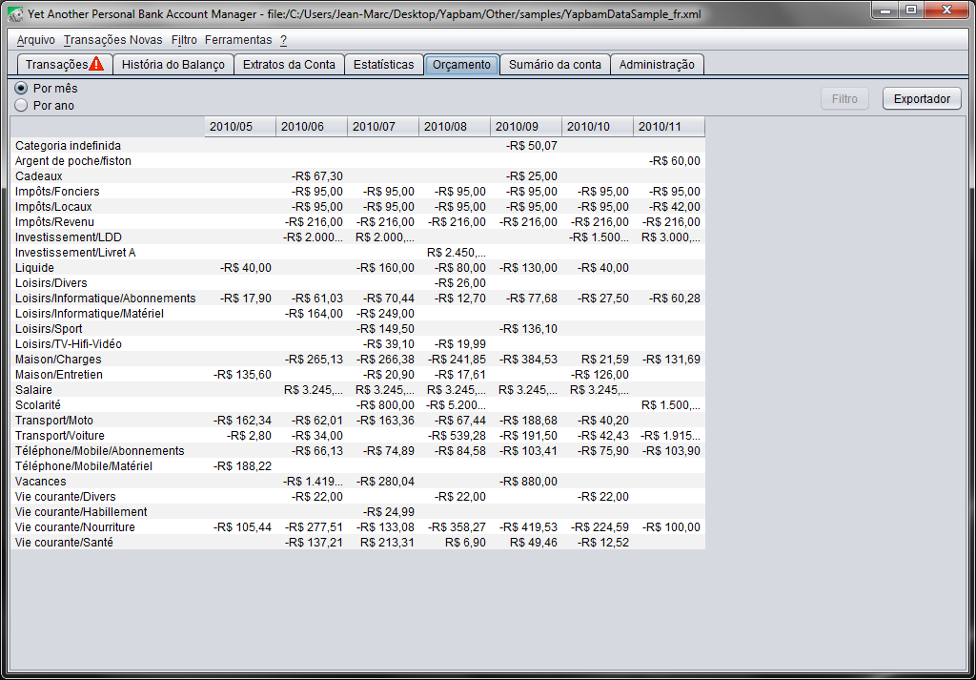This screenshot has height=680, width=976.
Task: Select the Cadeaux row label
Action: (x=38, y=176)
